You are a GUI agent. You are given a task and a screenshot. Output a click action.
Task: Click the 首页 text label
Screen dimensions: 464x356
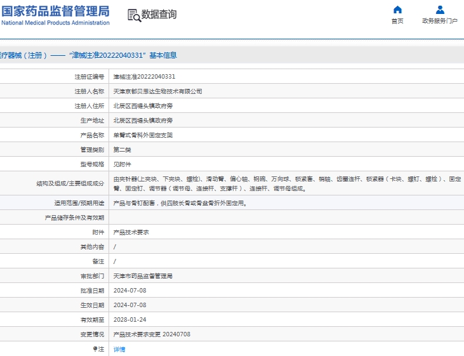click(x=397, y=21)
